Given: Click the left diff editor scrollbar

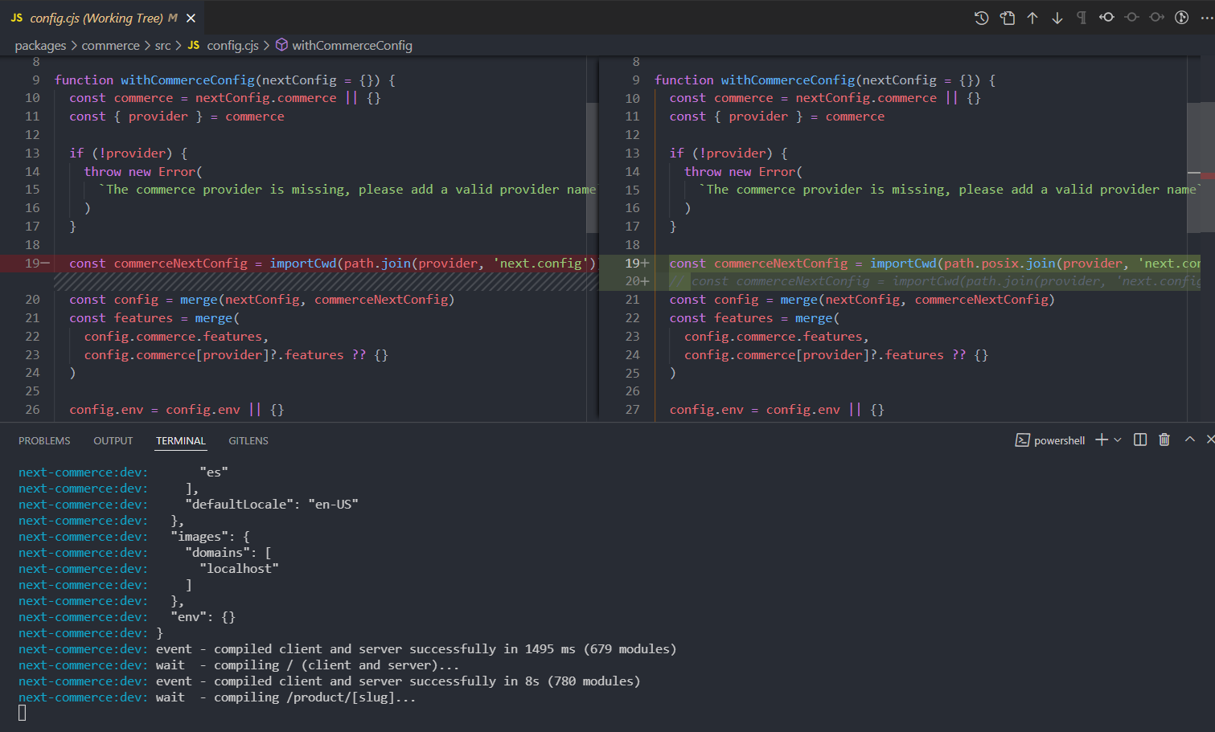Looking at the screenshot, I should click(x=592, y=168).
